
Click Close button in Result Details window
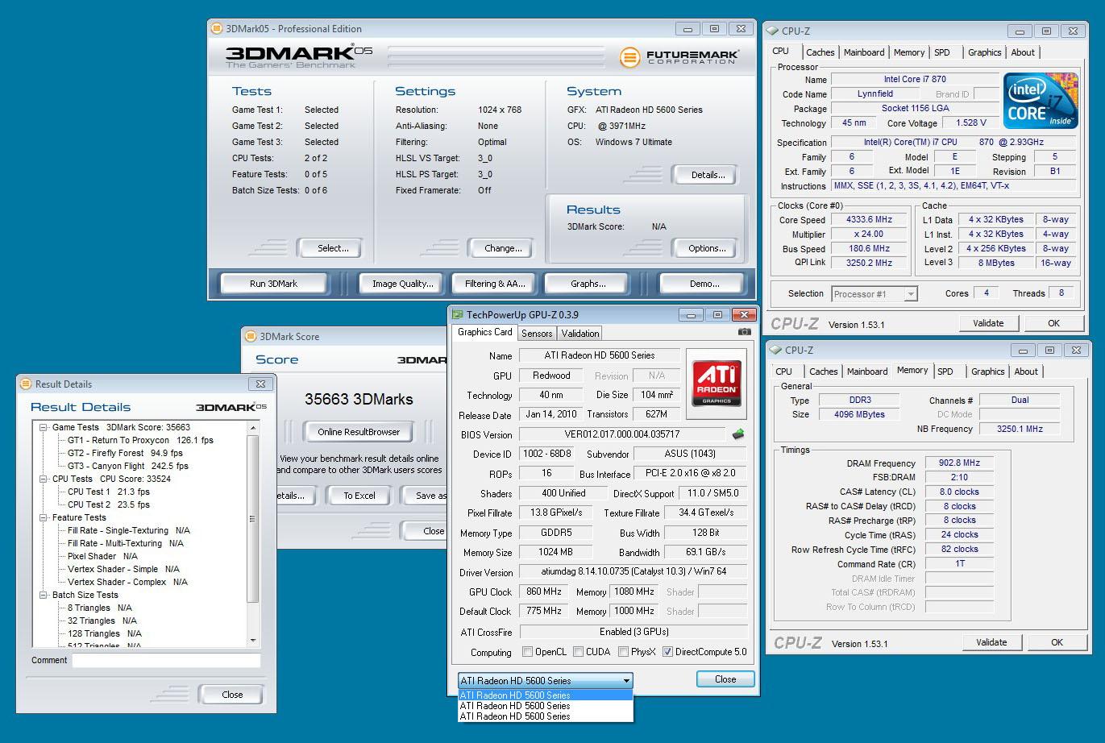click(x=232, y=695)
